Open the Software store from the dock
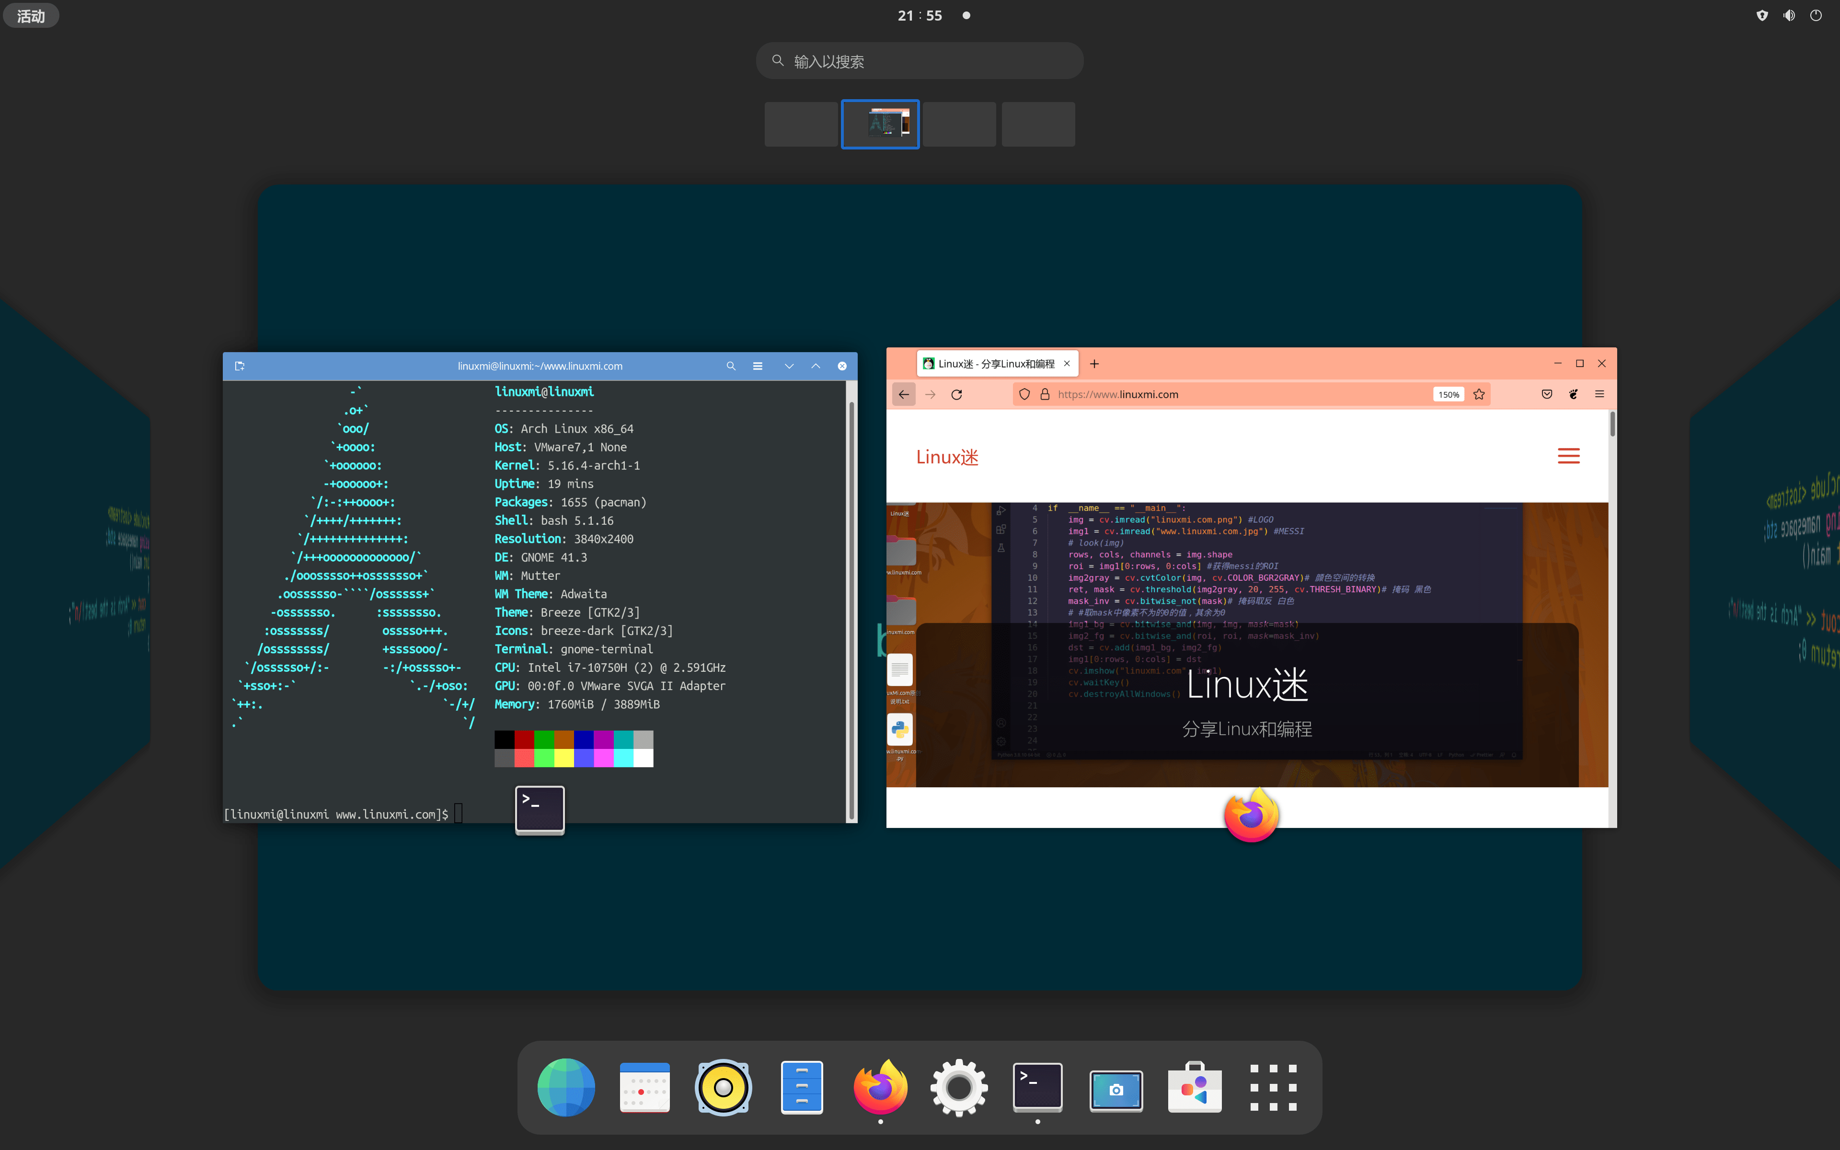The width and height of the screenshot is (1840, 1150). [1194, 1088]
